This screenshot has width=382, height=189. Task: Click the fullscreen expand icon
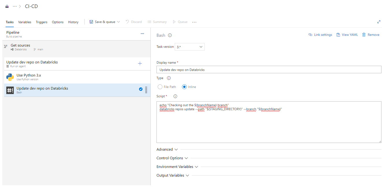pos(379,22)
